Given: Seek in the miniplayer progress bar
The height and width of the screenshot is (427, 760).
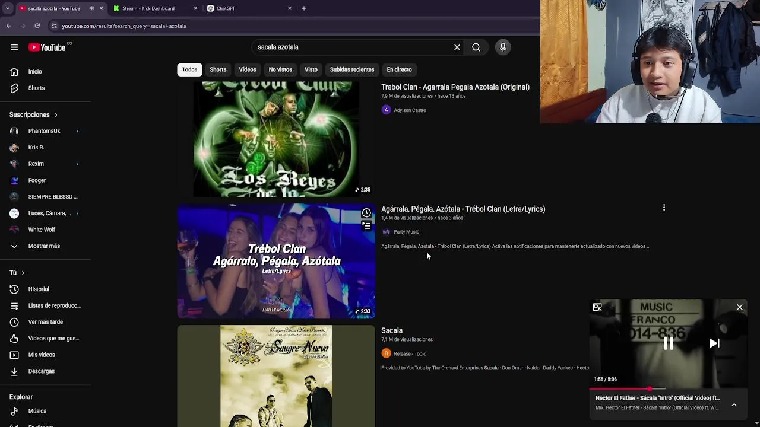Looking at the screenshot, I should point(668,389).
